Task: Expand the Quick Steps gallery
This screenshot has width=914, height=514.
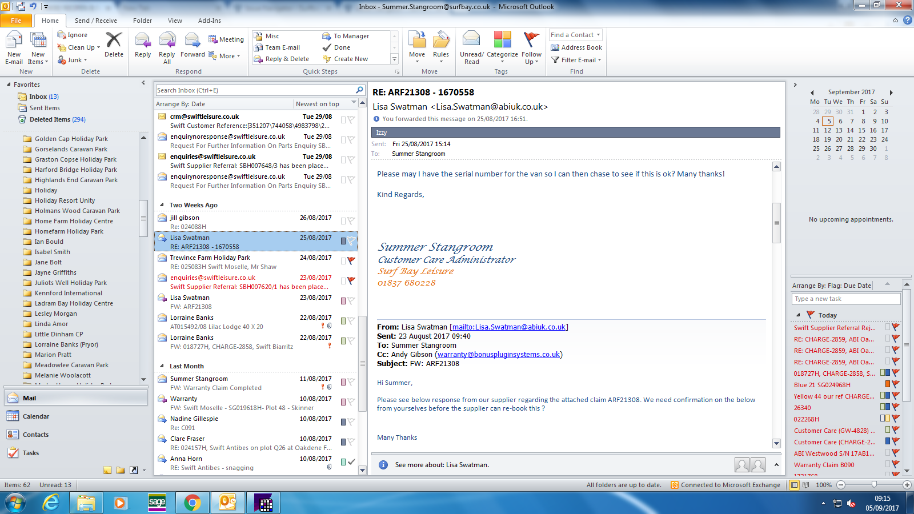Action: pos(394,59)
